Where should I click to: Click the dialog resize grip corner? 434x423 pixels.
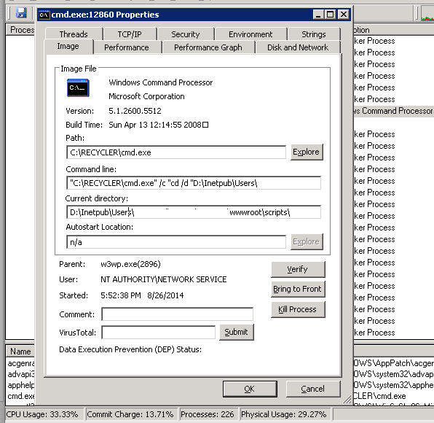[x=347, y=399]
